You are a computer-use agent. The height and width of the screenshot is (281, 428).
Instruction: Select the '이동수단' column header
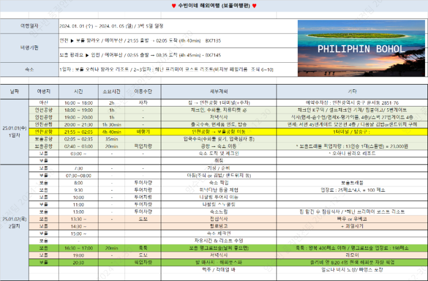click(143, 92)
